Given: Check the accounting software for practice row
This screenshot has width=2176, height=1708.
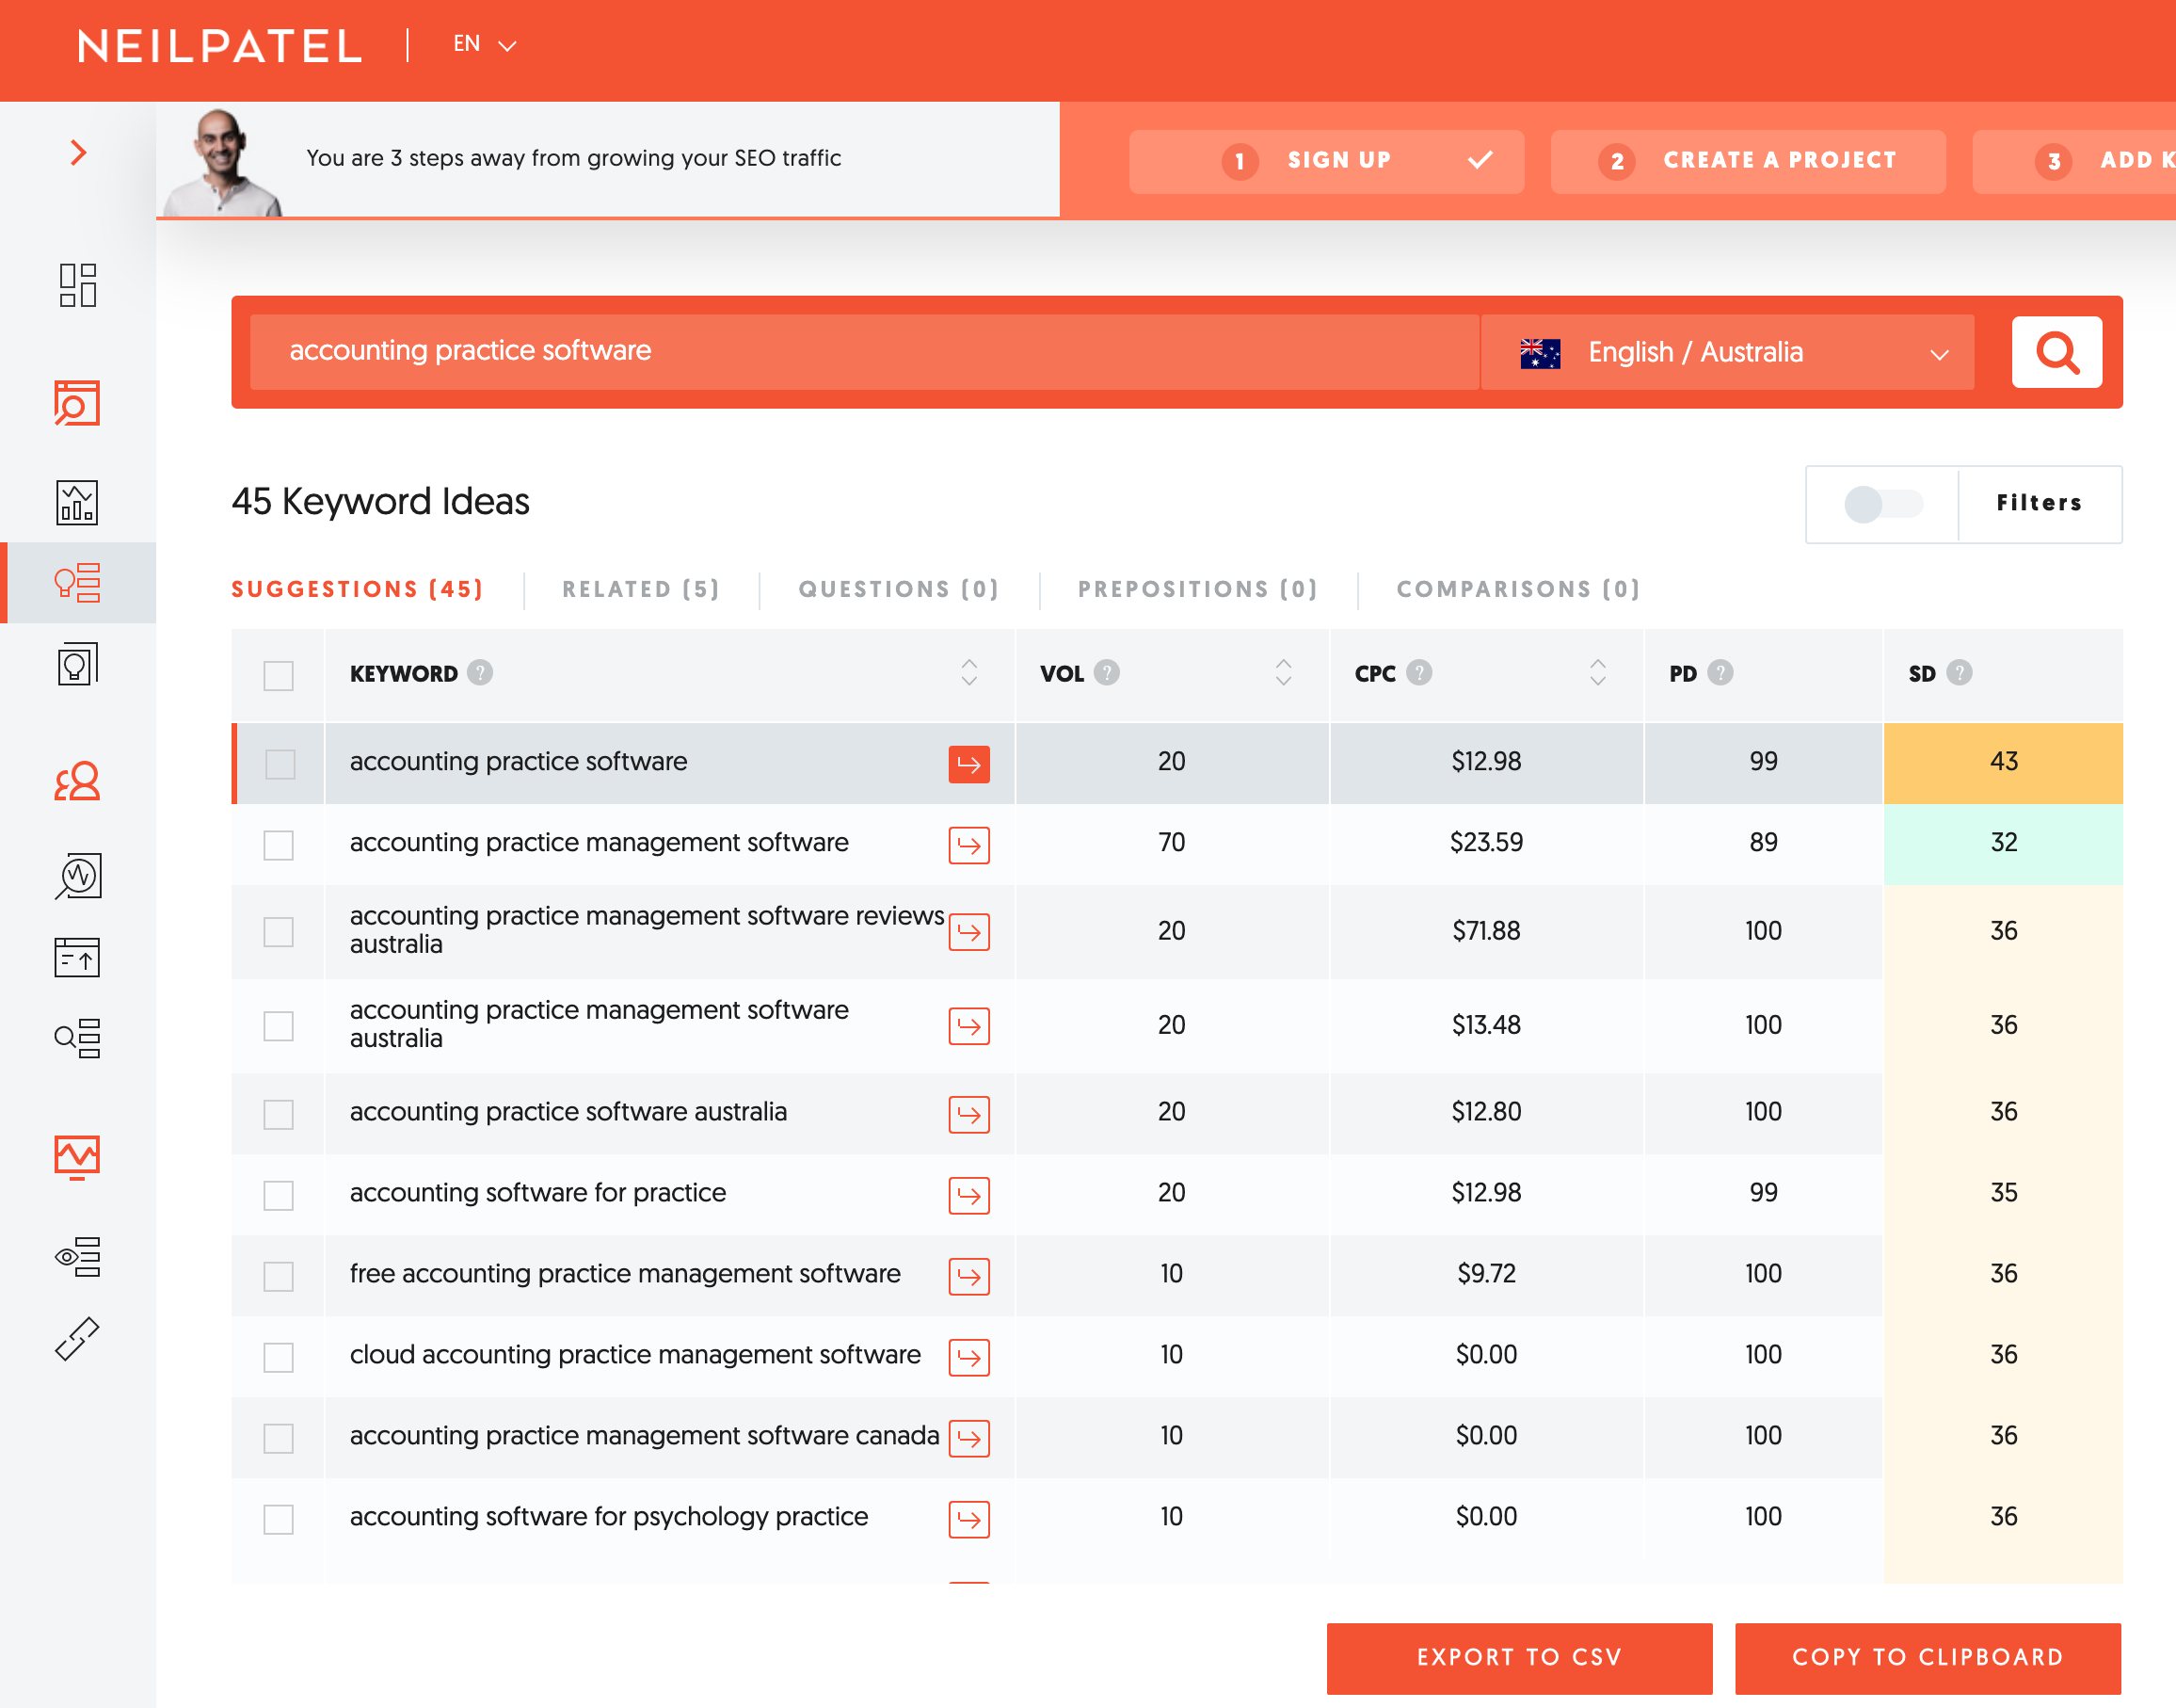Looking at the screenshot, I should (278, 1195).
